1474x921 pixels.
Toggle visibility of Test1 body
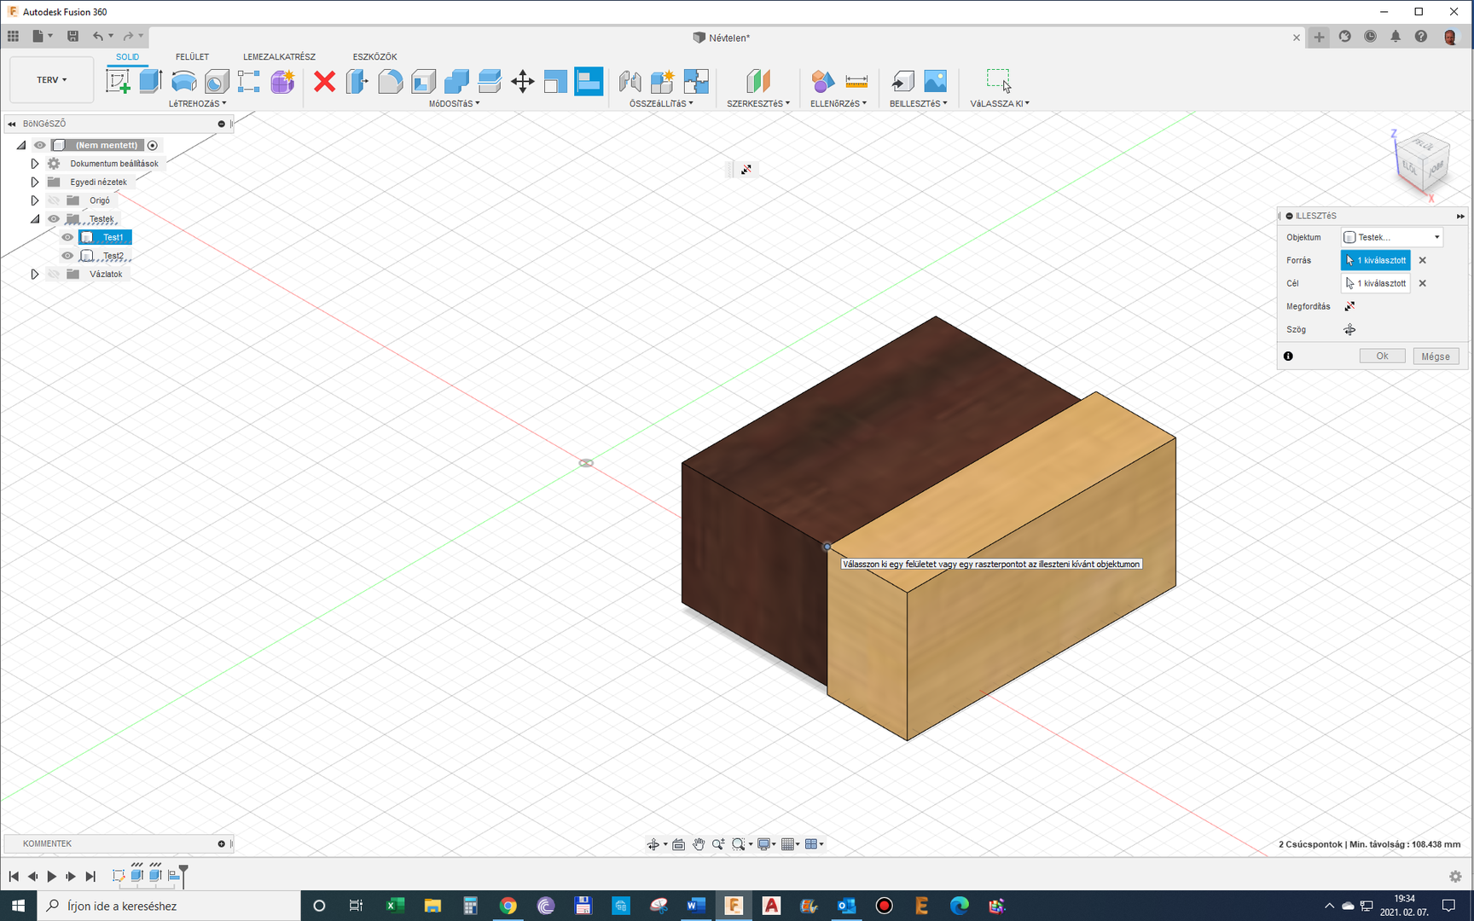pyautogui.click(x=67, y=237)
